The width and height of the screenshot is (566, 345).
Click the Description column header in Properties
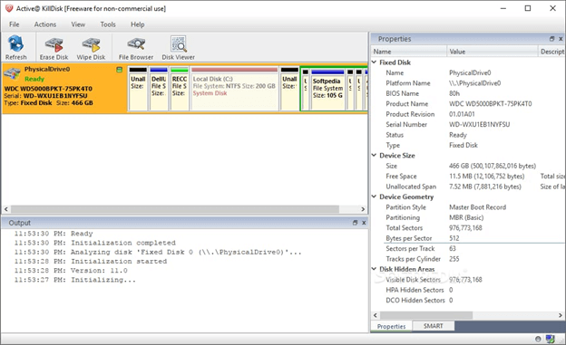click(x=551, y=52)
